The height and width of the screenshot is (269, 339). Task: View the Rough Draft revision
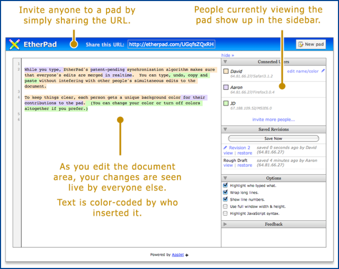(228, 165)
